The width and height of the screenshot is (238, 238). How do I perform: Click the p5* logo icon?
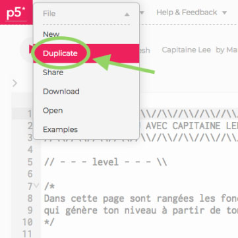(x=16, y=13)
